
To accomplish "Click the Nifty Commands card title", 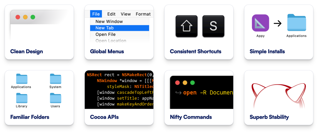I will pyautogui.click(x=191, y=117).
